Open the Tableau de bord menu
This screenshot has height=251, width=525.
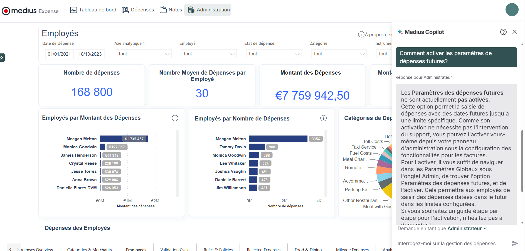pos(93,10)
